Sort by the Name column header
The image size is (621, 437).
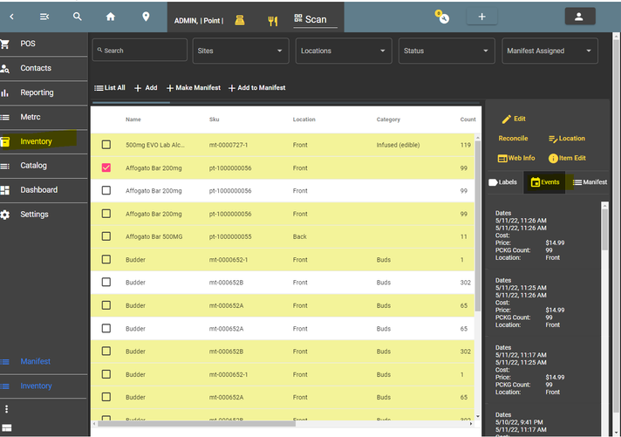[133, 119]
